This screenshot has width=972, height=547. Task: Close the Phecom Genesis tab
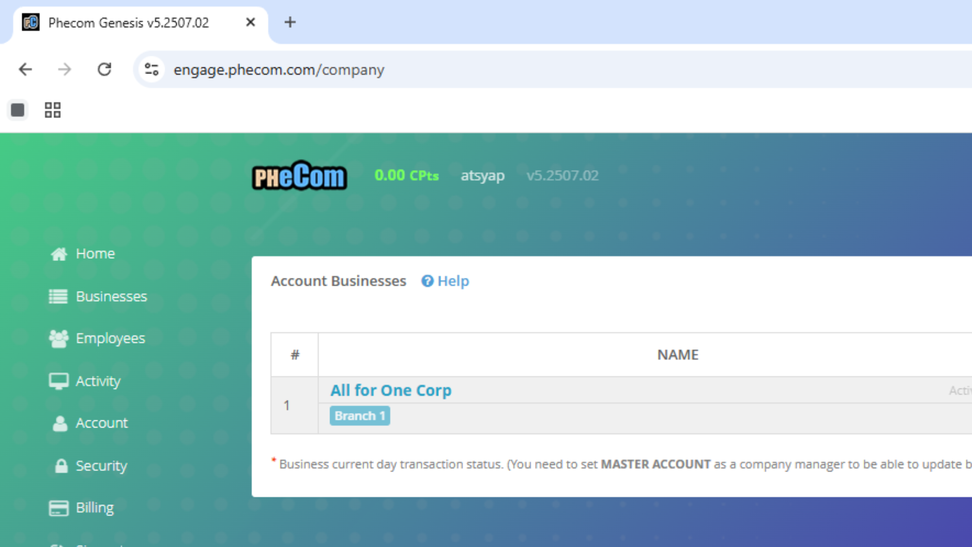tap(250, 22)
